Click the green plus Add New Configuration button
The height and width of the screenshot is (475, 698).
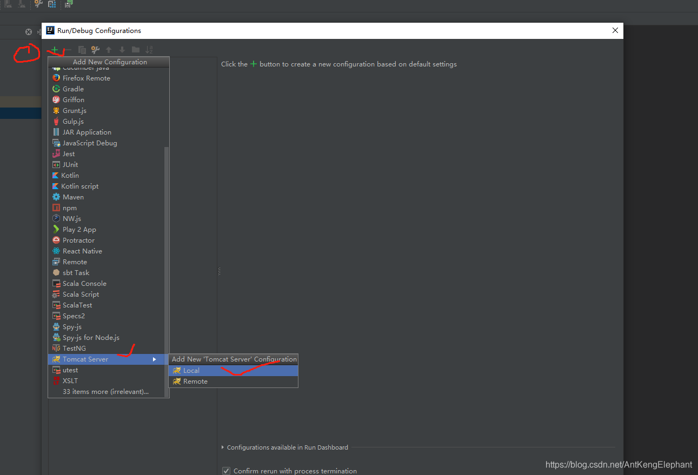pyautogui.click(x=55, y=50)
